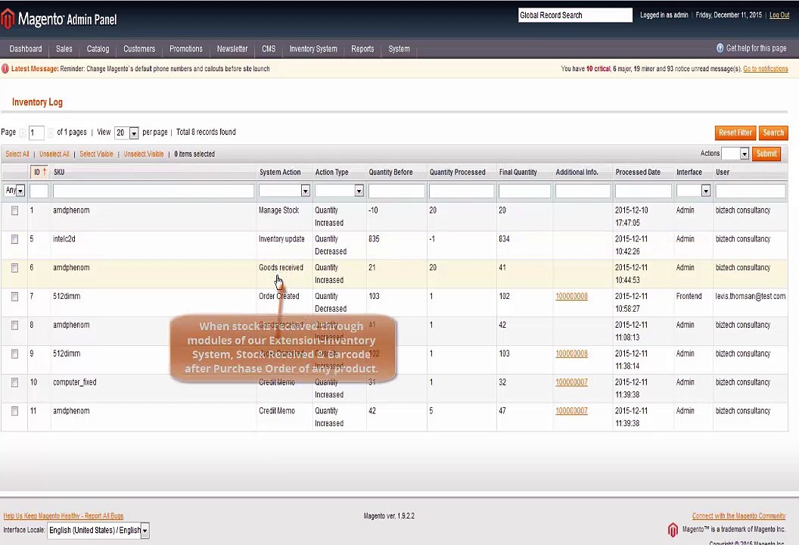Screen dimensions: 799x545
Task: Click the User filter input field
Action: [750, 191]
